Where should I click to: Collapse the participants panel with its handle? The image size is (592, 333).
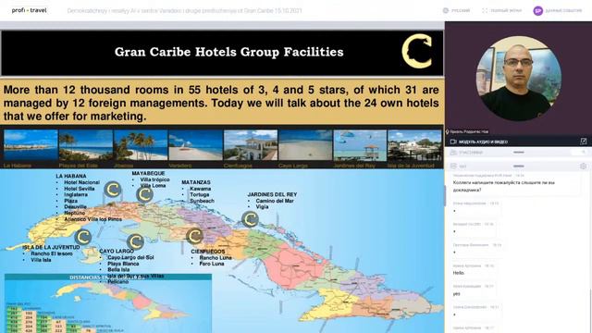pos(519,152)
